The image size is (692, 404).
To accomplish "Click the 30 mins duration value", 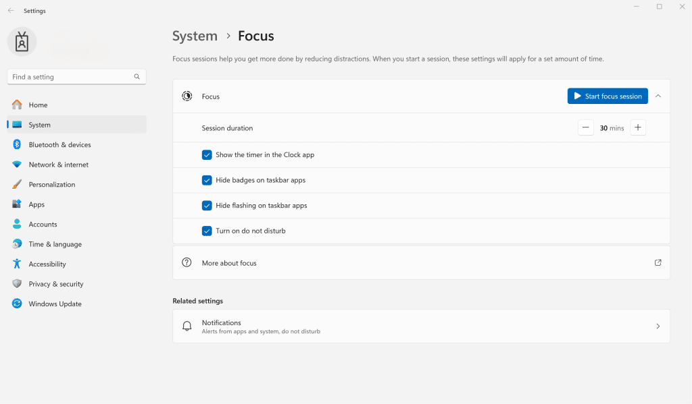I will (x=612, y=128).
